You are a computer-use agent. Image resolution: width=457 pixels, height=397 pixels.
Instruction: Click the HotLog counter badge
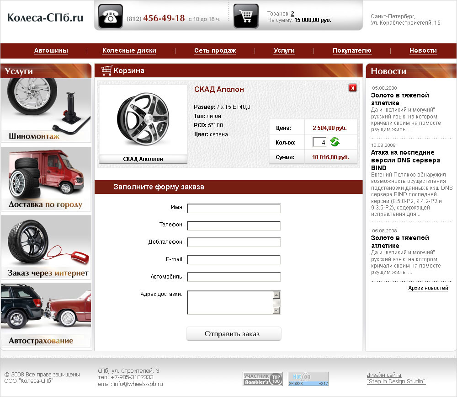(308, 379)
